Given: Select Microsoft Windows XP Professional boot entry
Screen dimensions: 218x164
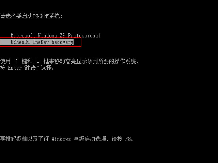Looking at the screenshot, I should click(x=55, y=35).
